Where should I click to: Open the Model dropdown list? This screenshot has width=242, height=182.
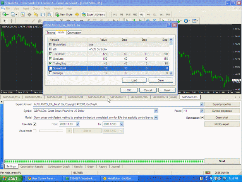point(156,118)
